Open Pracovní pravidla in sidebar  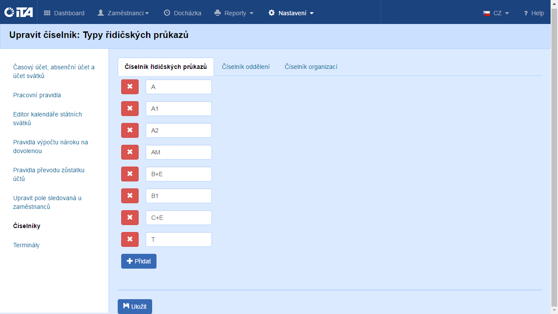[x=37, y=95]
